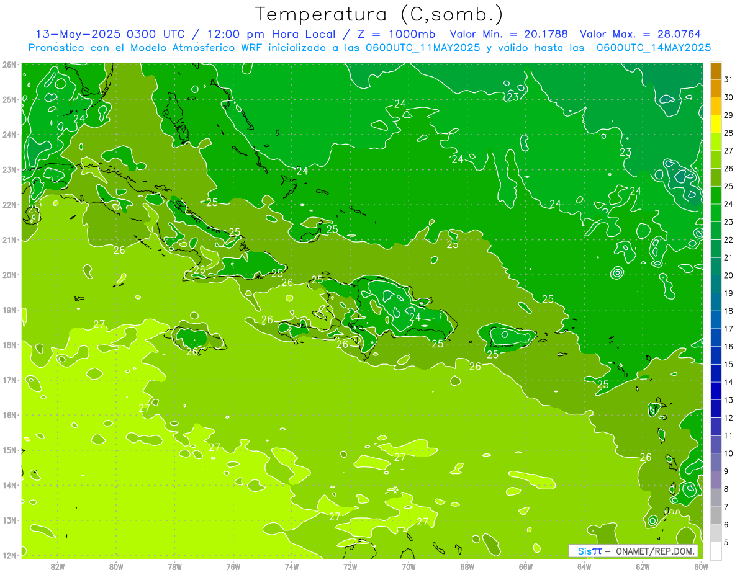Click "Valor Min. = 20.1788" text

click(509, 34)
